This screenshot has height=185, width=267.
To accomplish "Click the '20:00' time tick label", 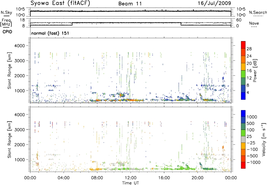I will (197, 178).
